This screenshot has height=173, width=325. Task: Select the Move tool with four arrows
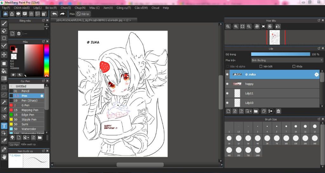click(x=4, y=55)
